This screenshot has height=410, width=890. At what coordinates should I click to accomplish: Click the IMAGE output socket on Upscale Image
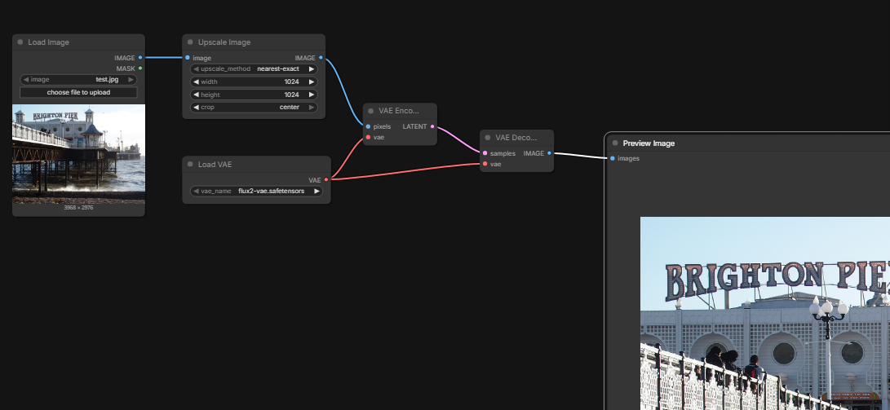tap(321, 57)
